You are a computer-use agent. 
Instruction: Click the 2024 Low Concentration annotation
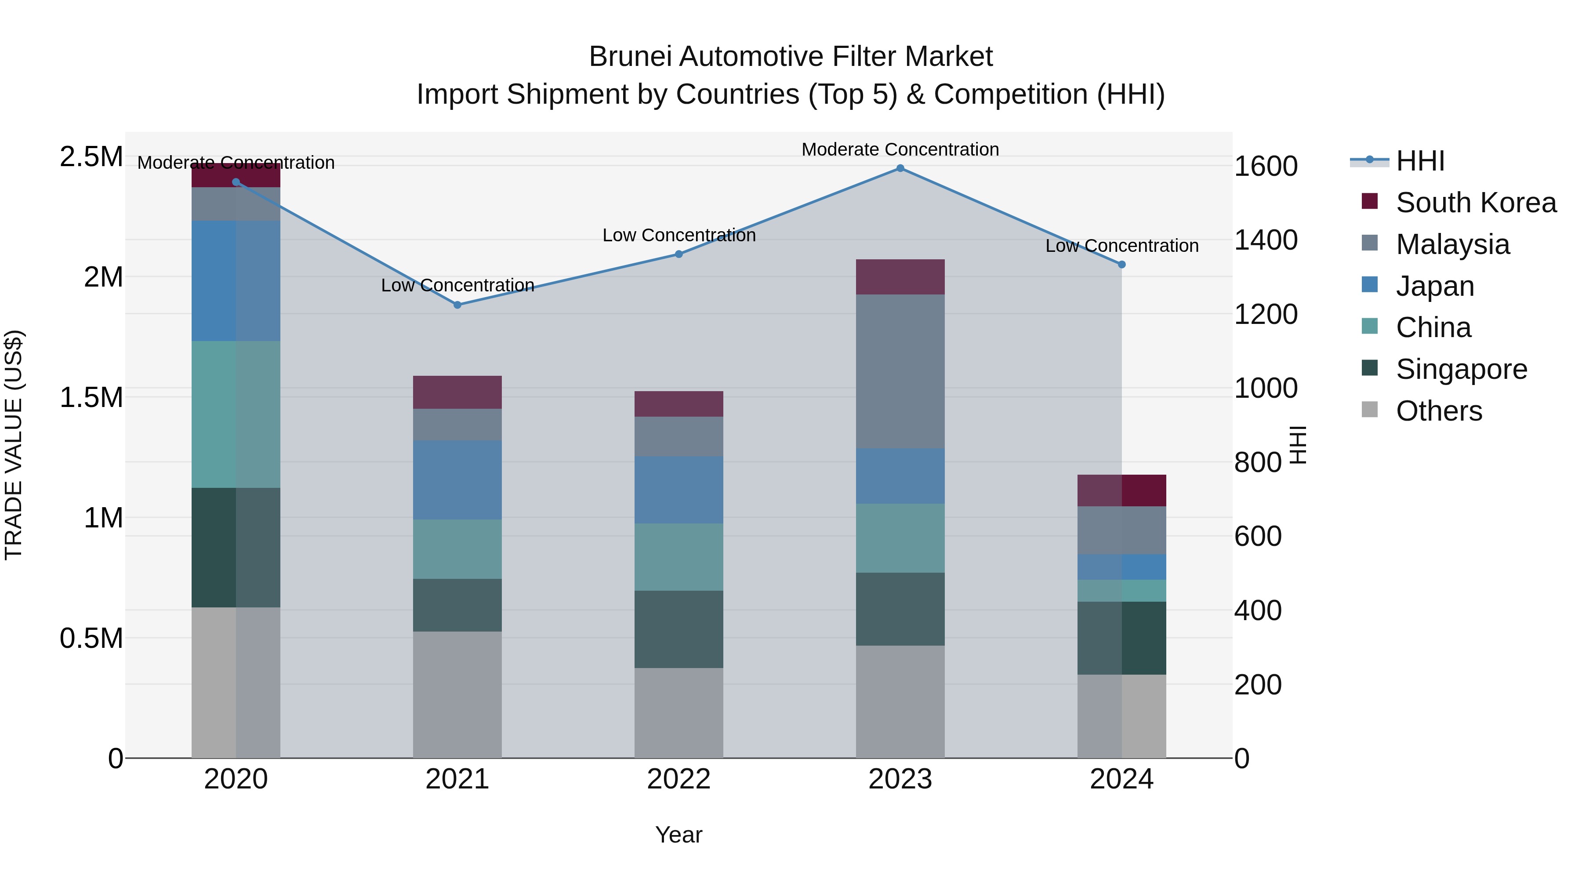pos(1121,246)
